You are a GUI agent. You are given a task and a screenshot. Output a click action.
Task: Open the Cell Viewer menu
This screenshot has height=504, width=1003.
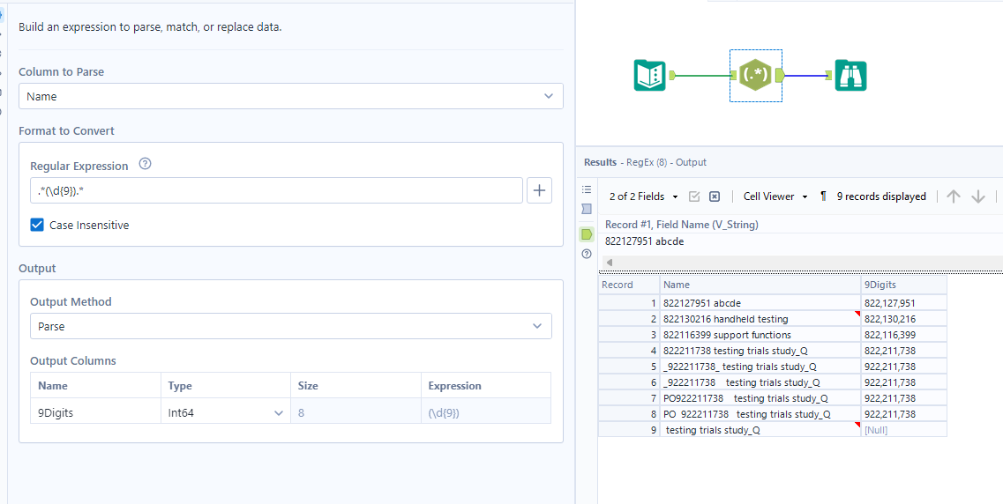pos(775,196)
